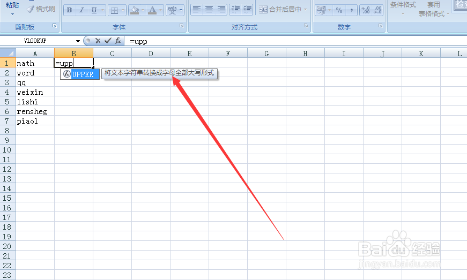Click the fill color bucket icon
Viewport: 467px width, 280px height.
coord(135,10)
